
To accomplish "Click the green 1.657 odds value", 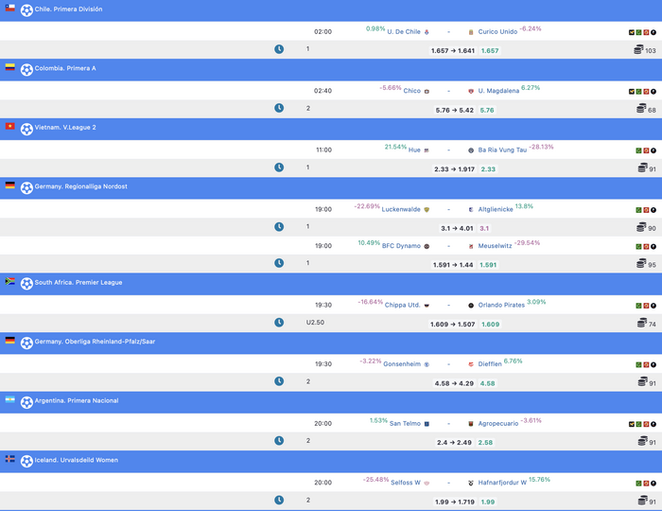I will point(490,51).
